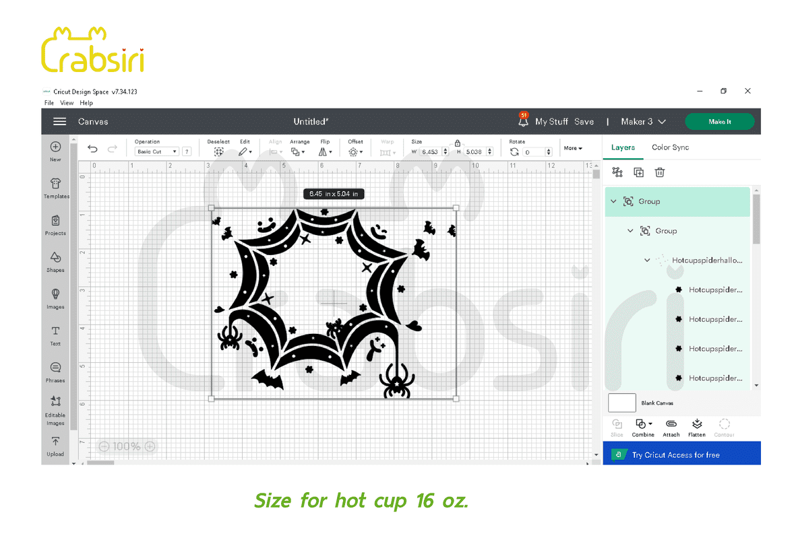Open the Images library
796x550 pixels.
pos(55,298)
